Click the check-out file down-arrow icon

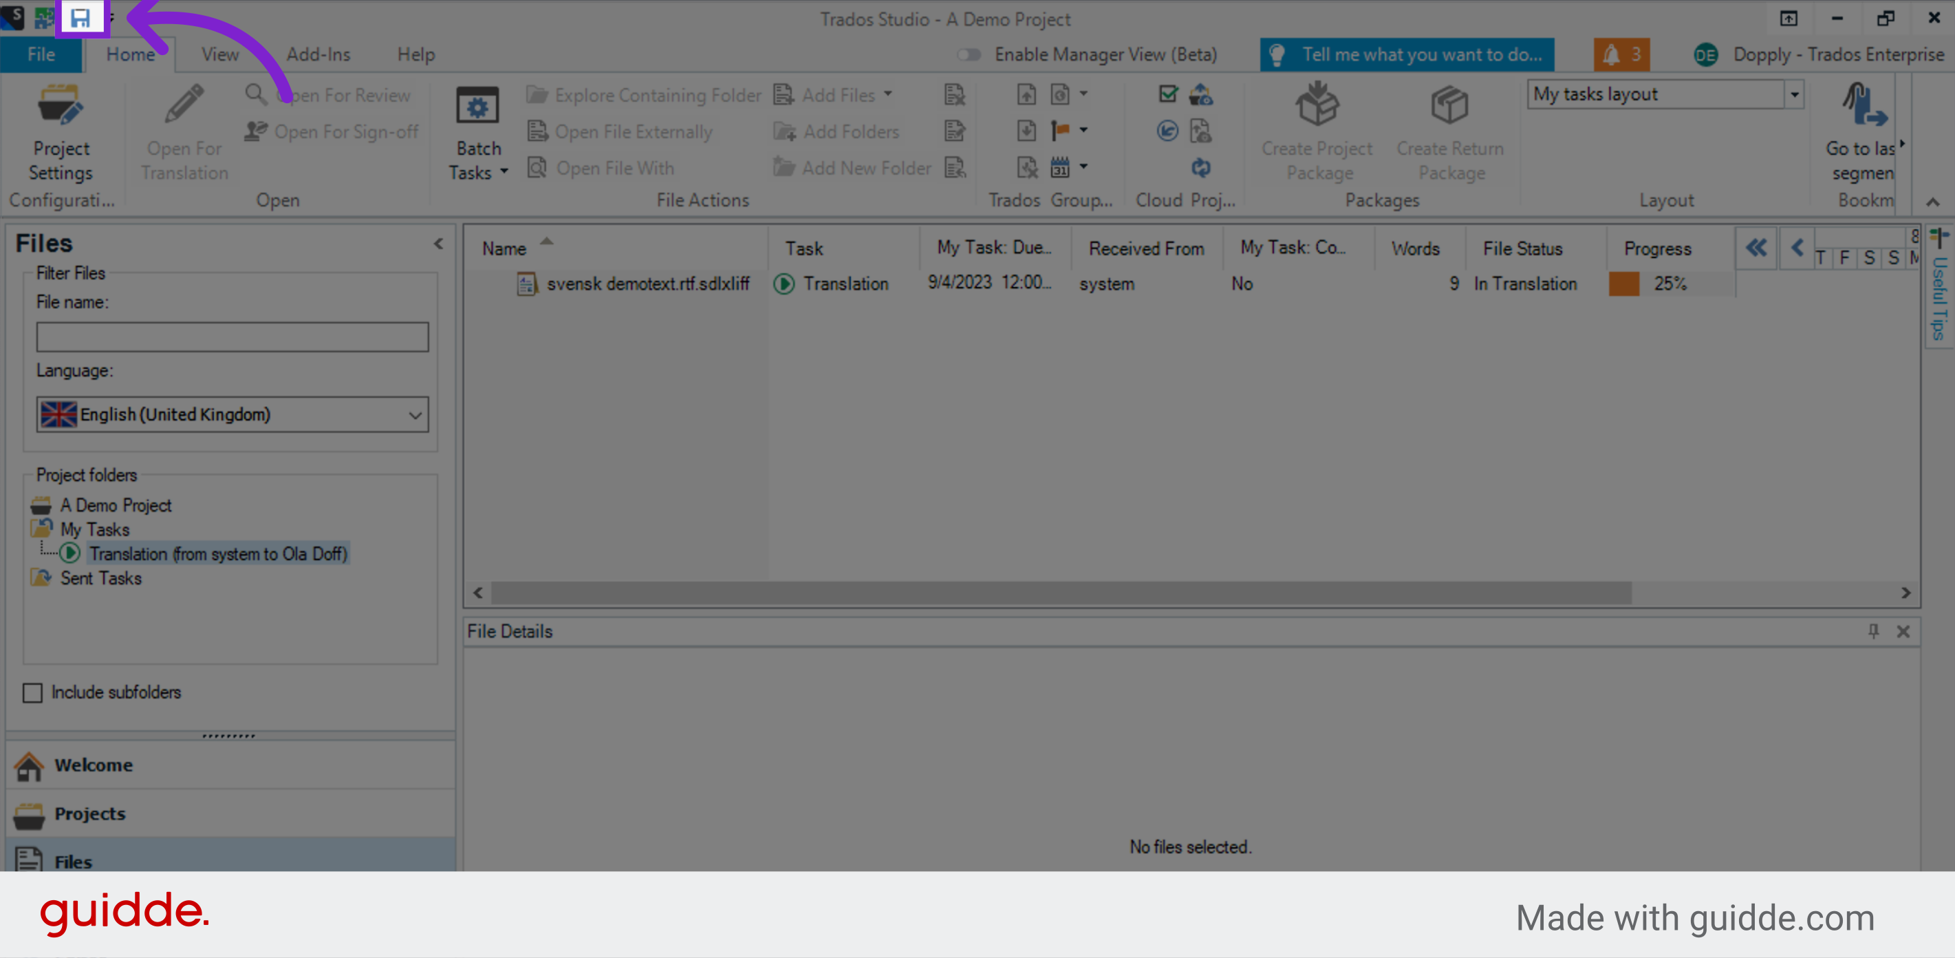[1026, 131]
